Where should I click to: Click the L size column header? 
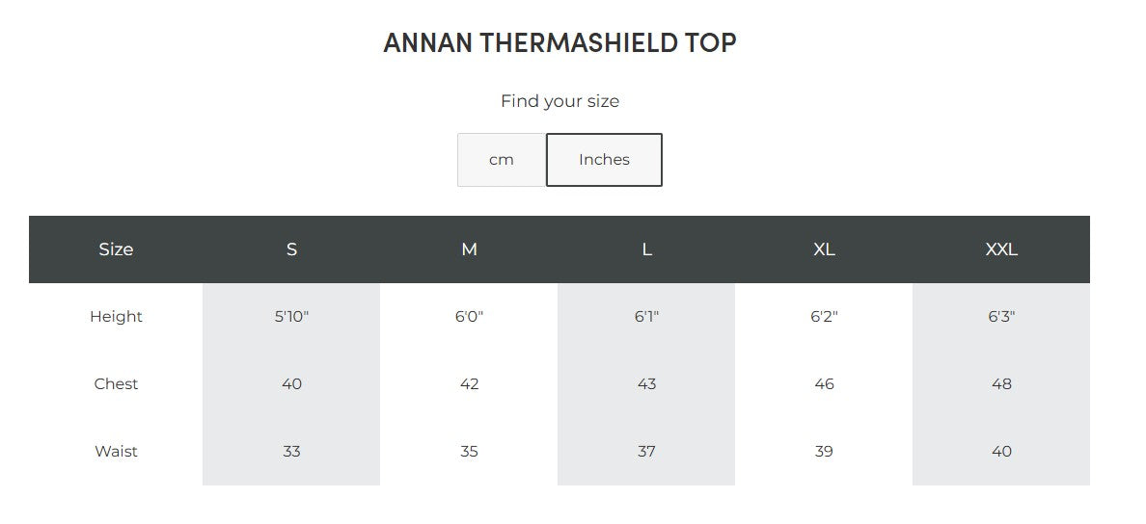pyautogui.click(x=646, y=249)
